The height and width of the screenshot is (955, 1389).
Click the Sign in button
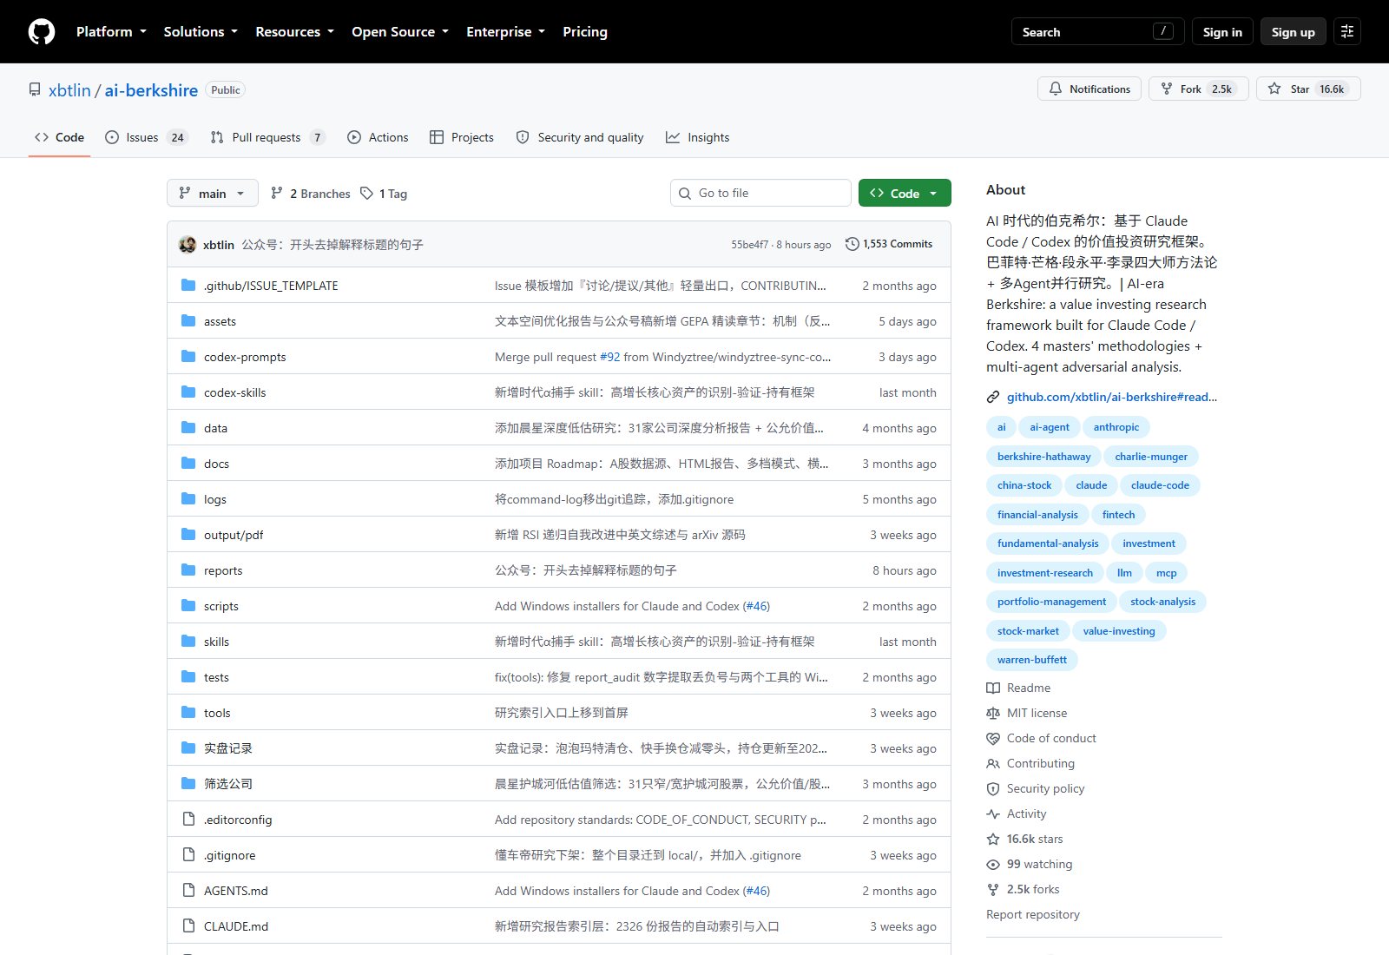coord(1222,32)
